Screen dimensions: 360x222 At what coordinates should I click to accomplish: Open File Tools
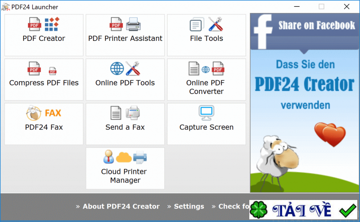pos(207,35)
